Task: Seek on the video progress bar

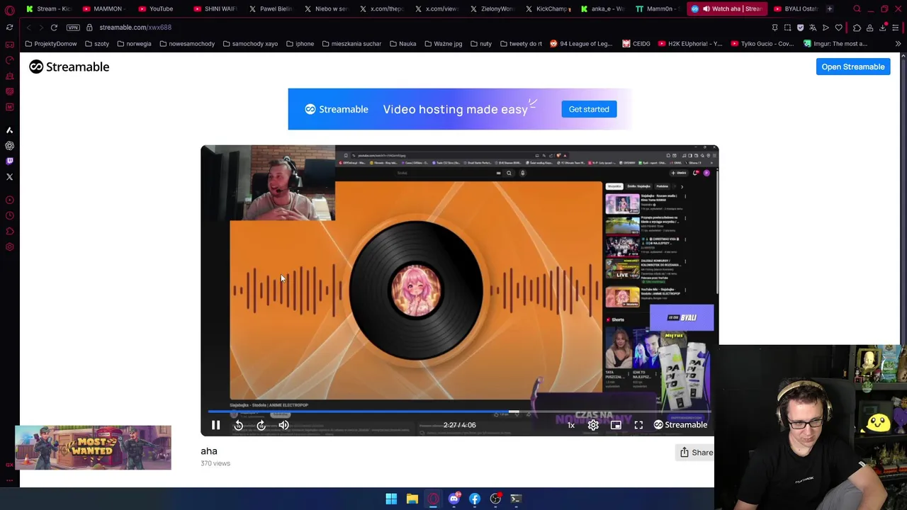Action: 459,412
